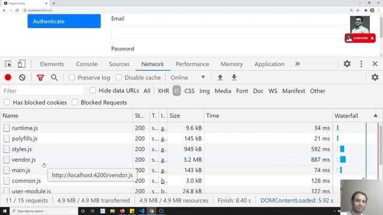
Task: Stop recording network log (red circle)
Action: click(8, 78)
